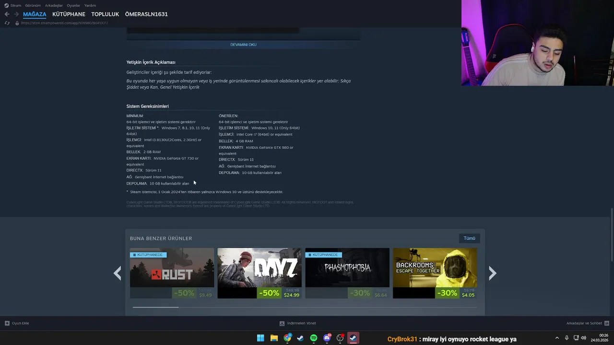
Task: Click the microphone tray icon
Action: coord(567,338)
